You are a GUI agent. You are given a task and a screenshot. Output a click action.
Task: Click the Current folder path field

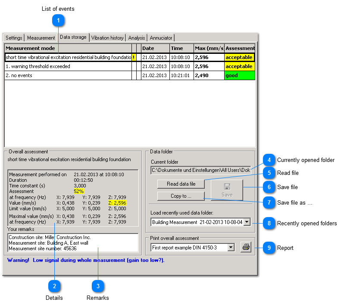[x=200, y=170]
